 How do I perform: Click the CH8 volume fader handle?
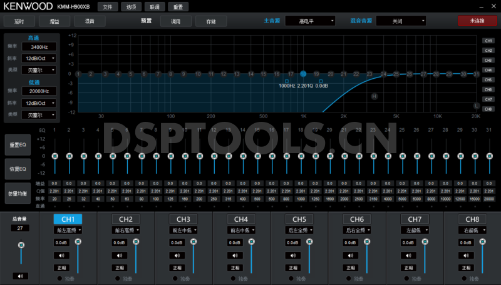coord(482,241)
